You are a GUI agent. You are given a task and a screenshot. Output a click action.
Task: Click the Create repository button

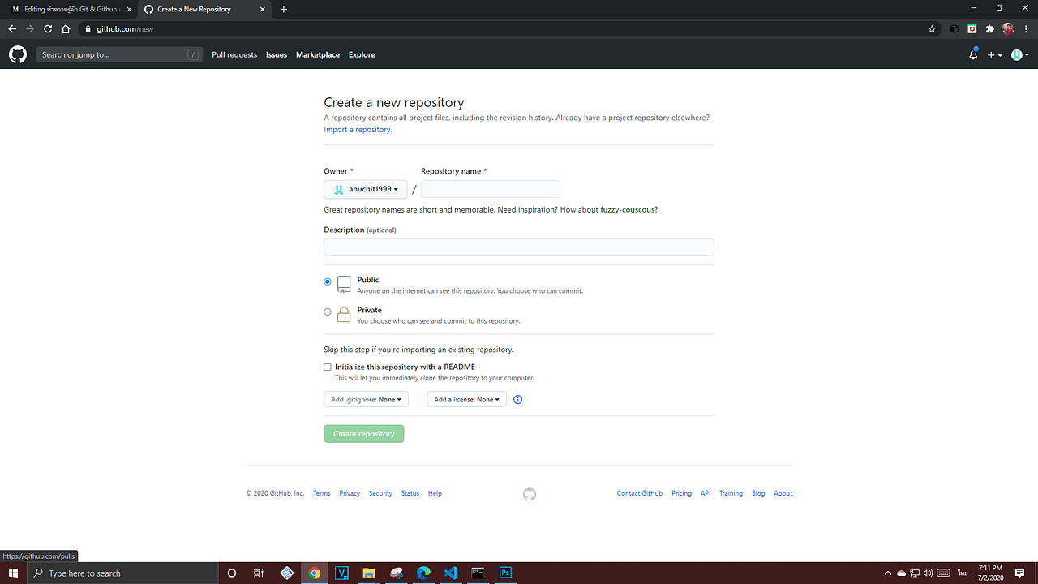click(x=363, y=433)
